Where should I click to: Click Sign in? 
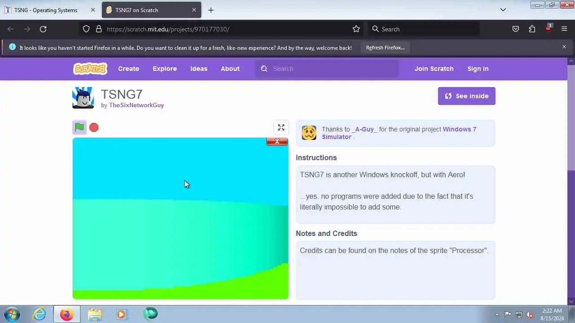coord(478,69)
